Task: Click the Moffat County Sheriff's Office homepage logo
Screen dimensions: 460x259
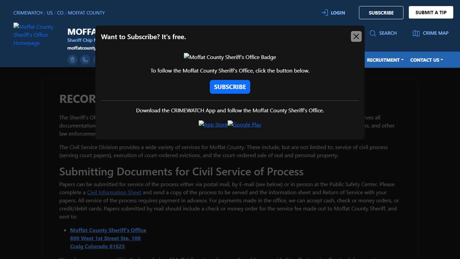Action: click(33, 35)
